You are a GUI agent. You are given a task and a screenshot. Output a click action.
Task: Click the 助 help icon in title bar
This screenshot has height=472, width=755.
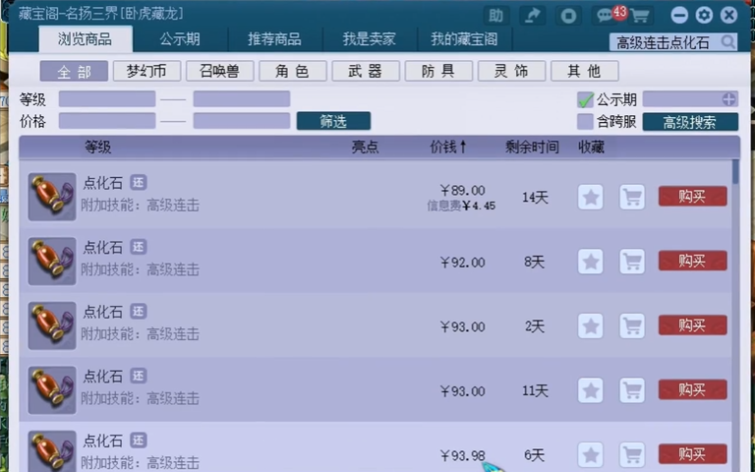click(x=496, y=16)
